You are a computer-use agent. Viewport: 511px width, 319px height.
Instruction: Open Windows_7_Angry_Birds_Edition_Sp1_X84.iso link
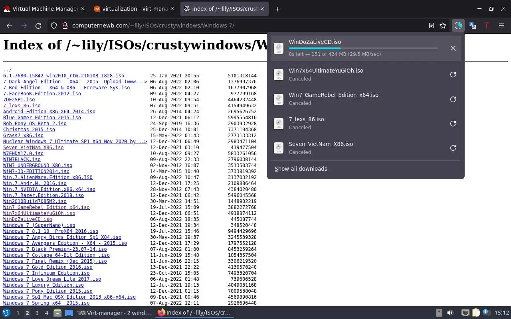62,237
